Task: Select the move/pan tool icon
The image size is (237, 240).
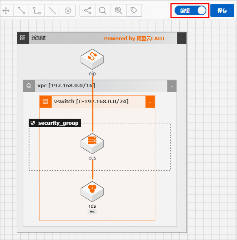Action: [6, 10]
